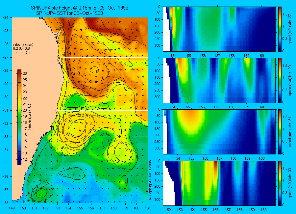
Task: Open the lat=-27 speed section plot
Action: pos(219,29)
